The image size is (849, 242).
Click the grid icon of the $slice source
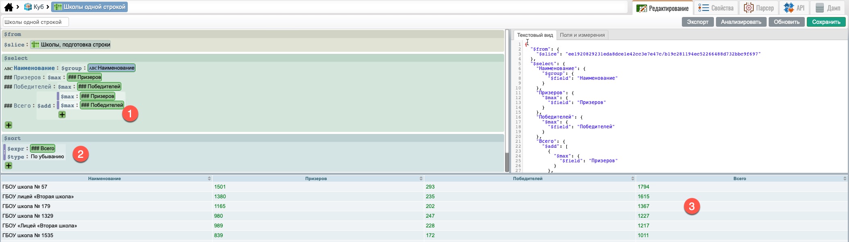click(35, 45)
